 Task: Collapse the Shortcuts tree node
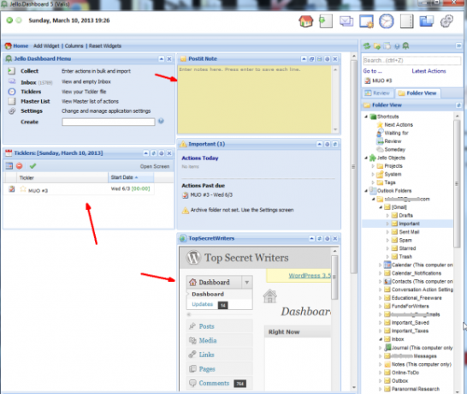pyautogui.click(x=366, y=116)
